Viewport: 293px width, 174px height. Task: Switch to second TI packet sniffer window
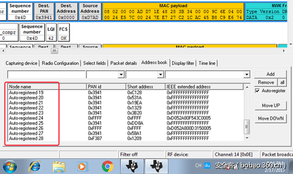tap(157, 166)
